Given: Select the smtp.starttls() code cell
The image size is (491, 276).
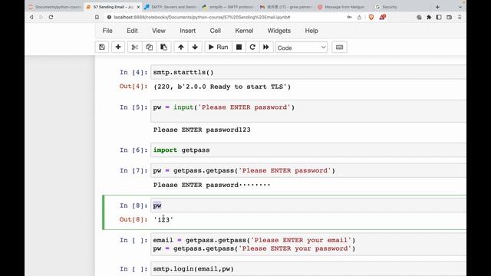Looking at the screenshot, I should (x=308, y=72).
